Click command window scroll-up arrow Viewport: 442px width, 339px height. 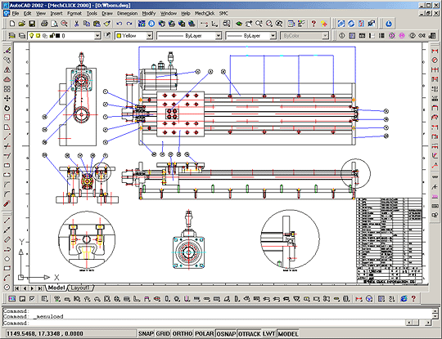pos(435,311)
